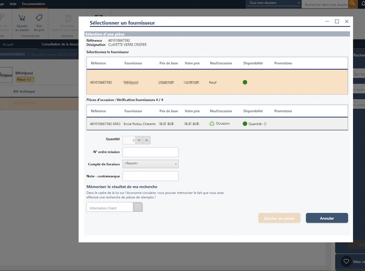Click the Ajouter au panier cart icon
Screen dimensions: 365x271
pos(22,18)
